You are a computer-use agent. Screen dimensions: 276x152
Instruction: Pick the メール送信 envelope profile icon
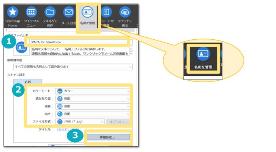coord(69,12)
